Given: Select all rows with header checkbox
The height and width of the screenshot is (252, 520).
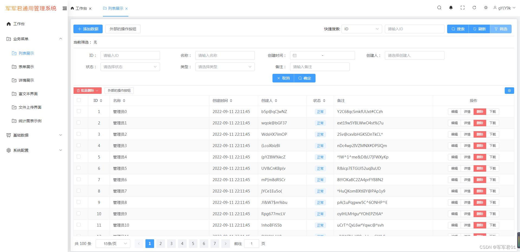Looking at the screenshot, I should pyautogui.click(x=79, y=100).
